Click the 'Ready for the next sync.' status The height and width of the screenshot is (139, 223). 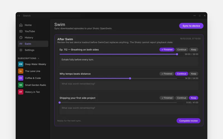coord(69,121)
